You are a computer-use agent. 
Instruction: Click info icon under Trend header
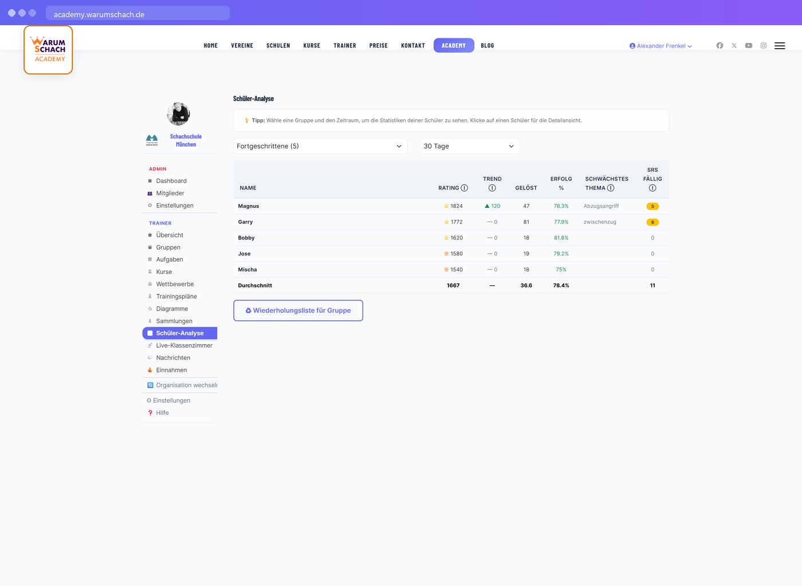492,188
